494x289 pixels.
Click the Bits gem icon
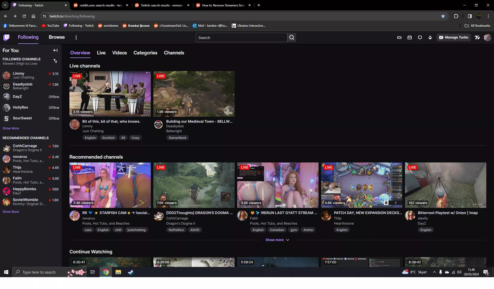(430, 37)
